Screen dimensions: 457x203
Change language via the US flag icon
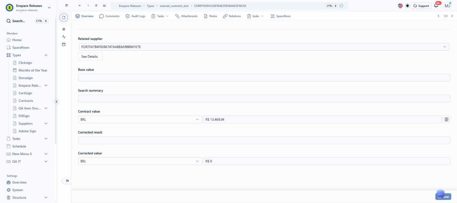pos(400,6)
